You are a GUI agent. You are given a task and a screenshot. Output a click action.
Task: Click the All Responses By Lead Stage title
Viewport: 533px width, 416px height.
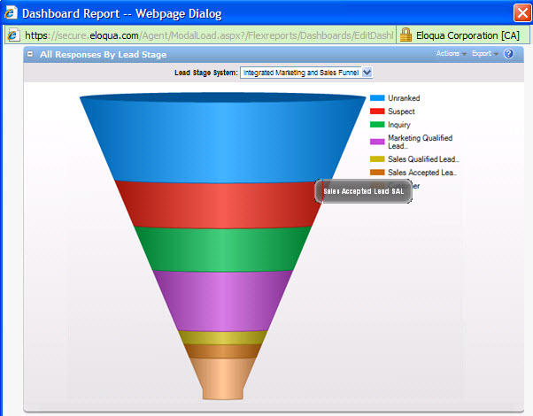(103, 54)
